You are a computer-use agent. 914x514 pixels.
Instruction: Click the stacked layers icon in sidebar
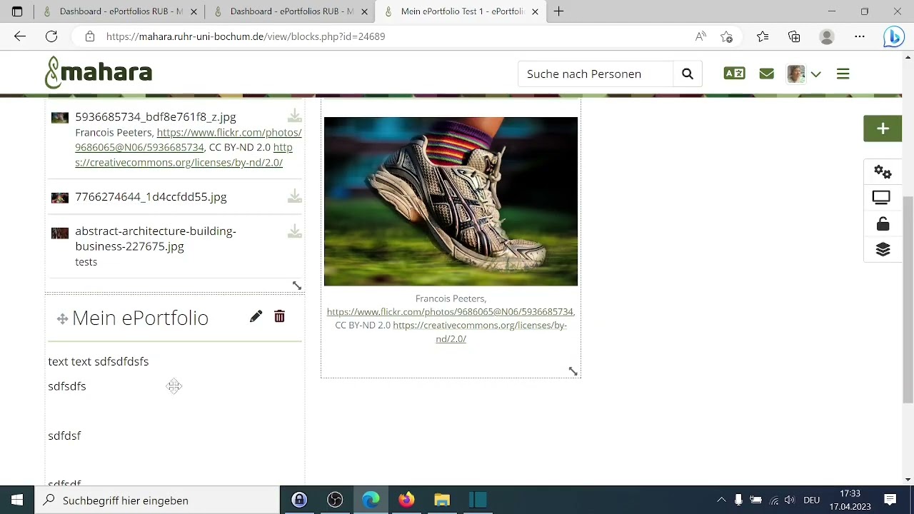(883, 249)
